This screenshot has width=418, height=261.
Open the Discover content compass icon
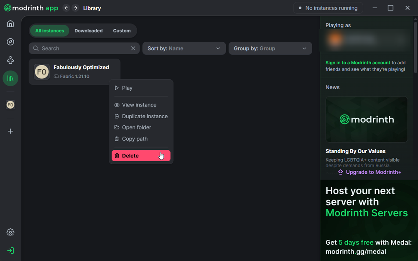coord(10,42)
